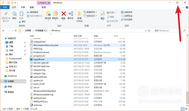Select the NvContainerRecovery.bat file
The width and height of the screenshot is (189, 111).
46,45
